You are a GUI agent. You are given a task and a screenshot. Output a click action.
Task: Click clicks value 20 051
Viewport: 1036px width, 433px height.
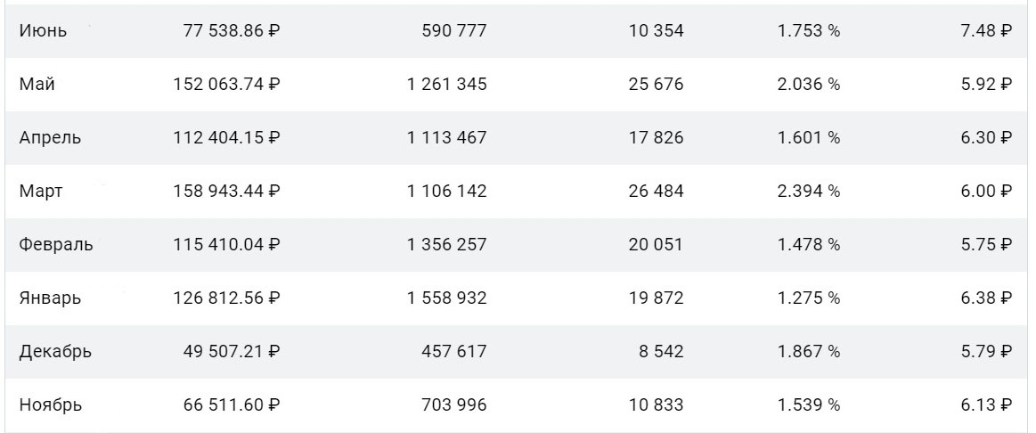click(x=657, y=245)
